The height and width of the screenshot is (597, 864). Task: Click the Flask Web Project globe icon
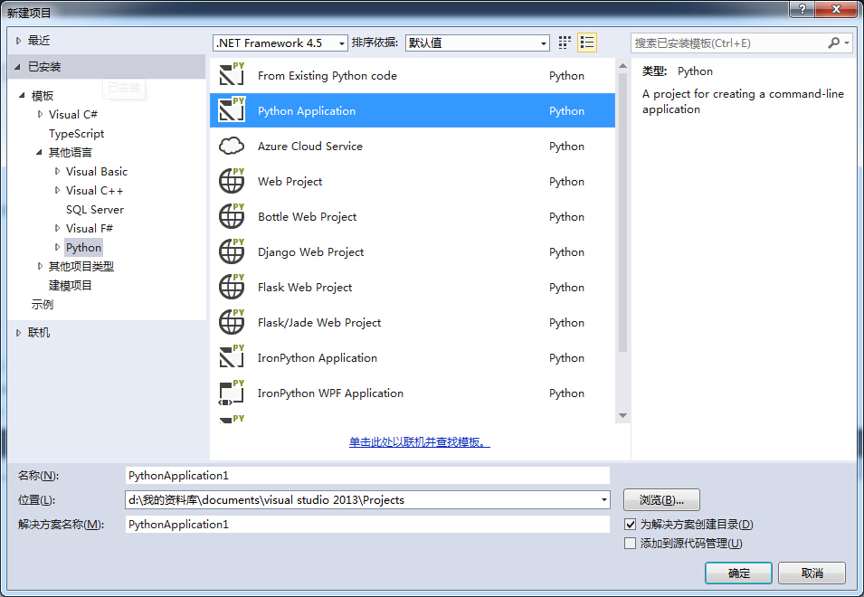pyautogui.click(x=232, y=287)
